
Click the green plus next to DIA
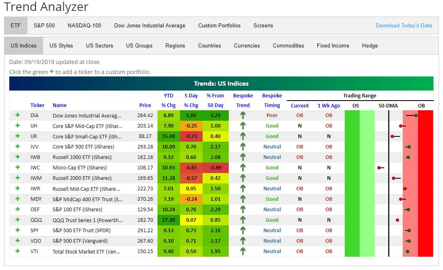click(x=17, y=115)
